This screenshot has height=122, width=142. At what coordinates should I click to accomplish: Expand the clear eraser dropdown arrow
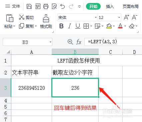point(137,26)
